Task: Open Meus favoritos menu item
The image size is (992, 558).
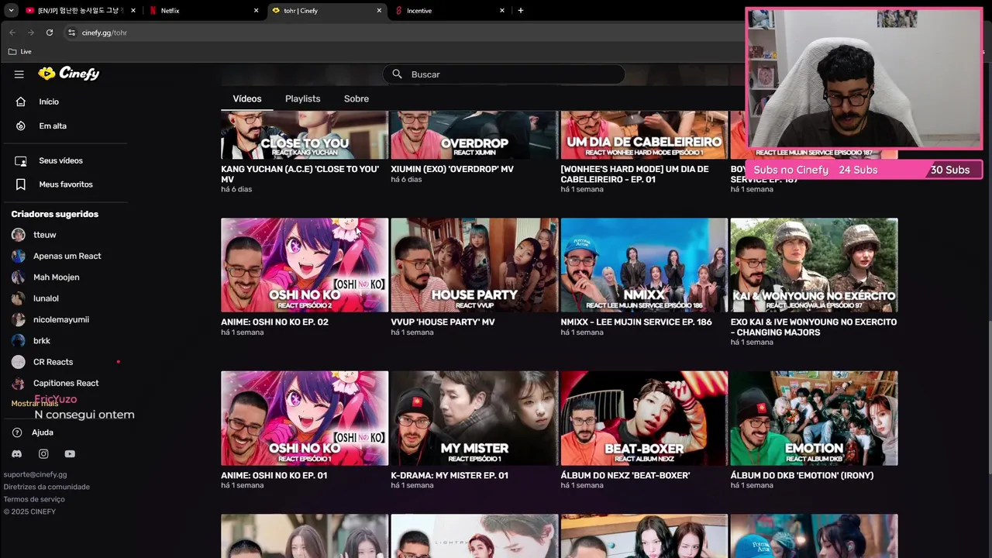Action: pyautogui.click(x=65, y=184)
